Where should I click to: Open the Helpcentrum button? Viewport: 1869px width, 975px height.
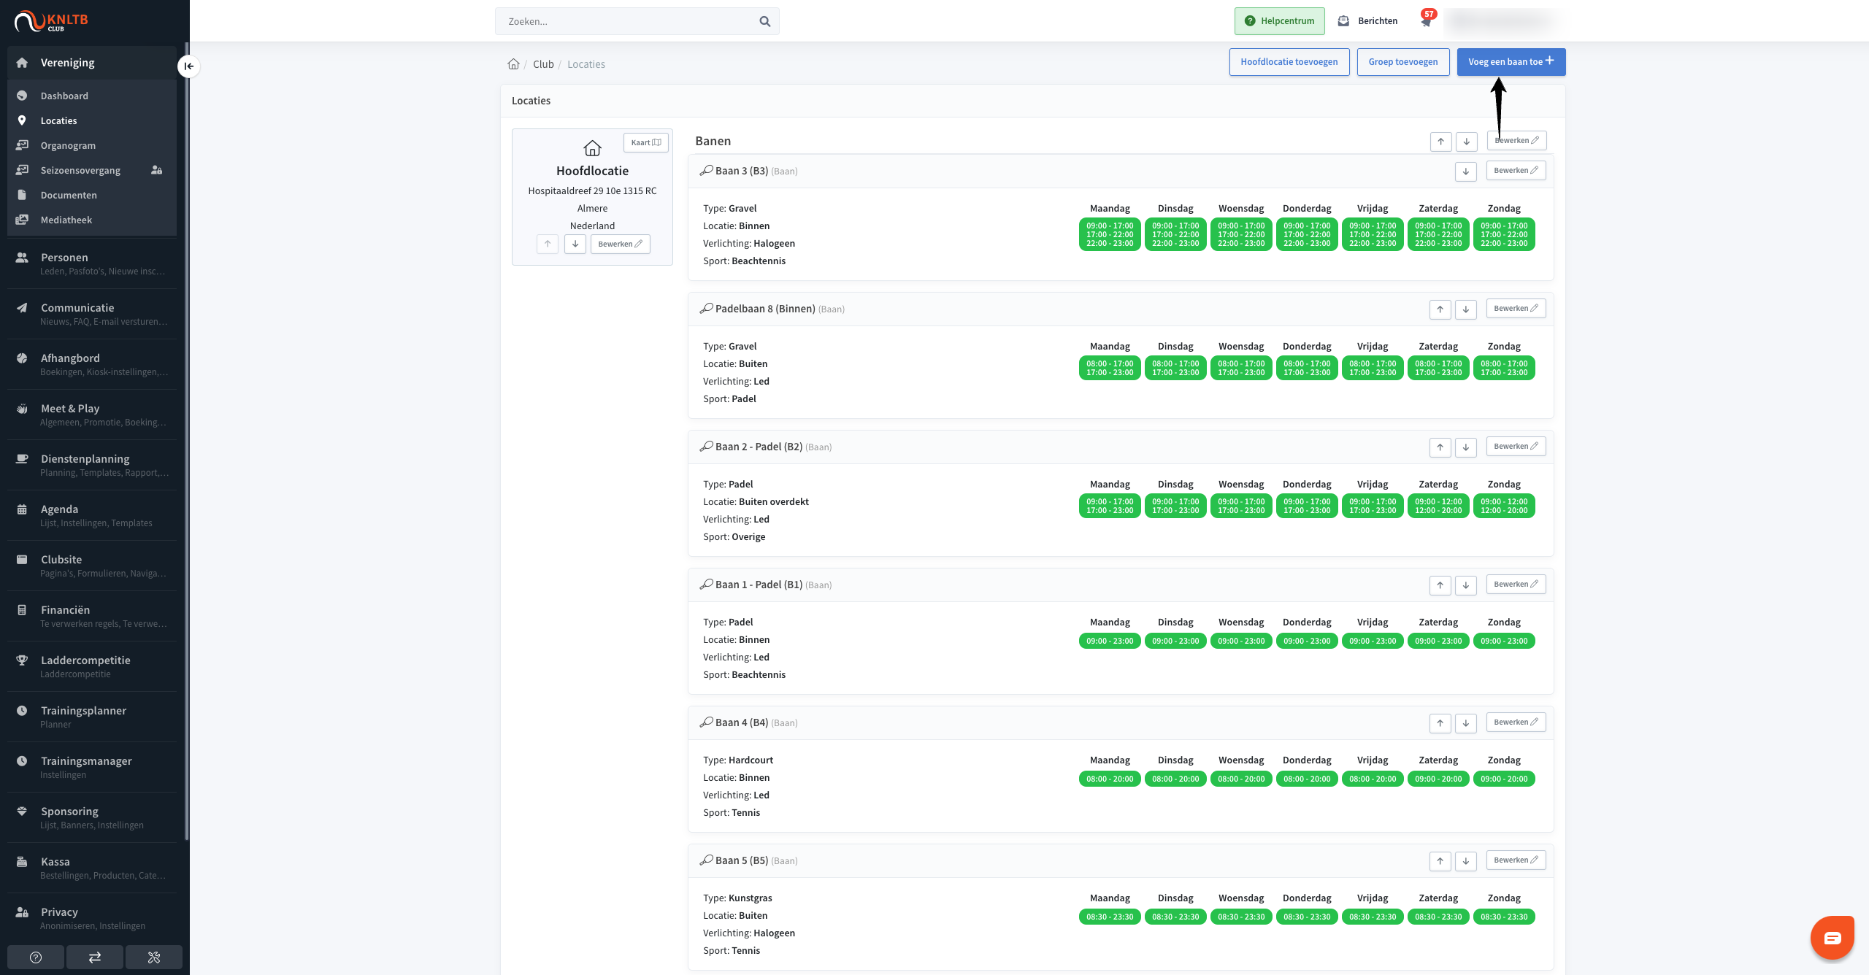click(x=1280, y=21)
